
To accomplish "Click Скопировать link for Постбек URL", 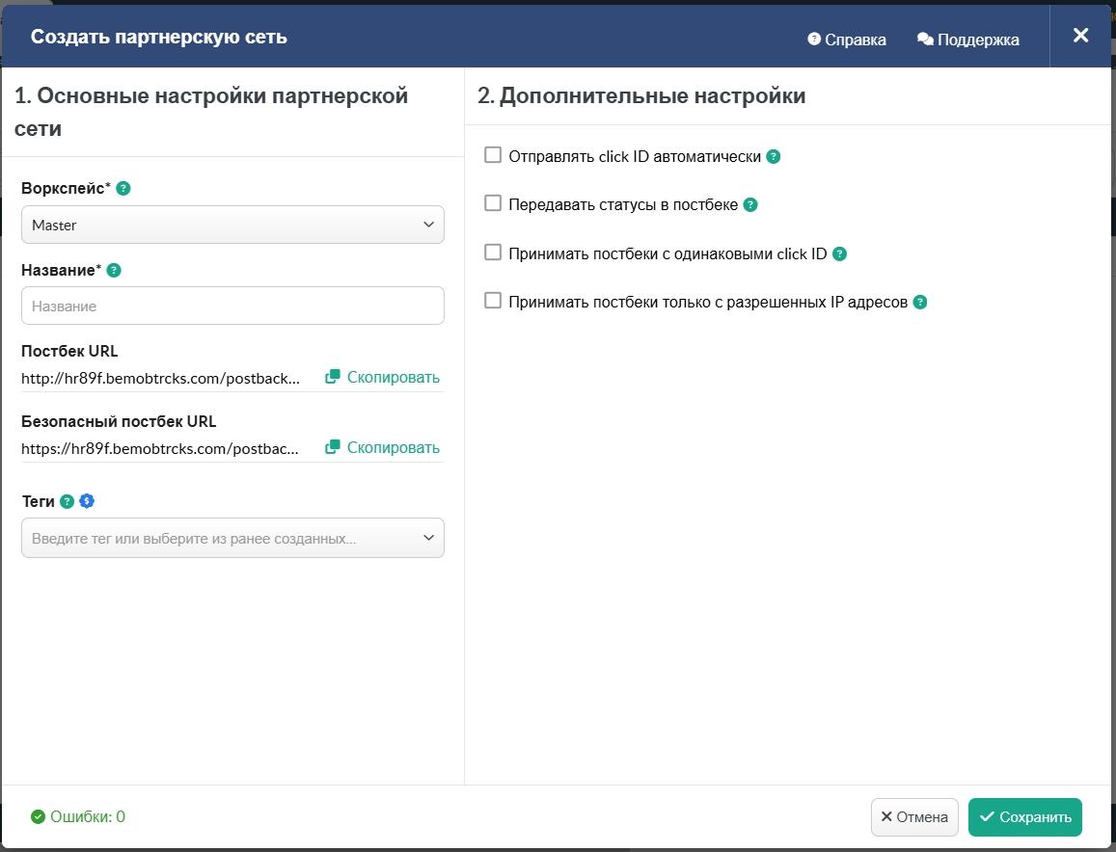I will coord(393,377).
